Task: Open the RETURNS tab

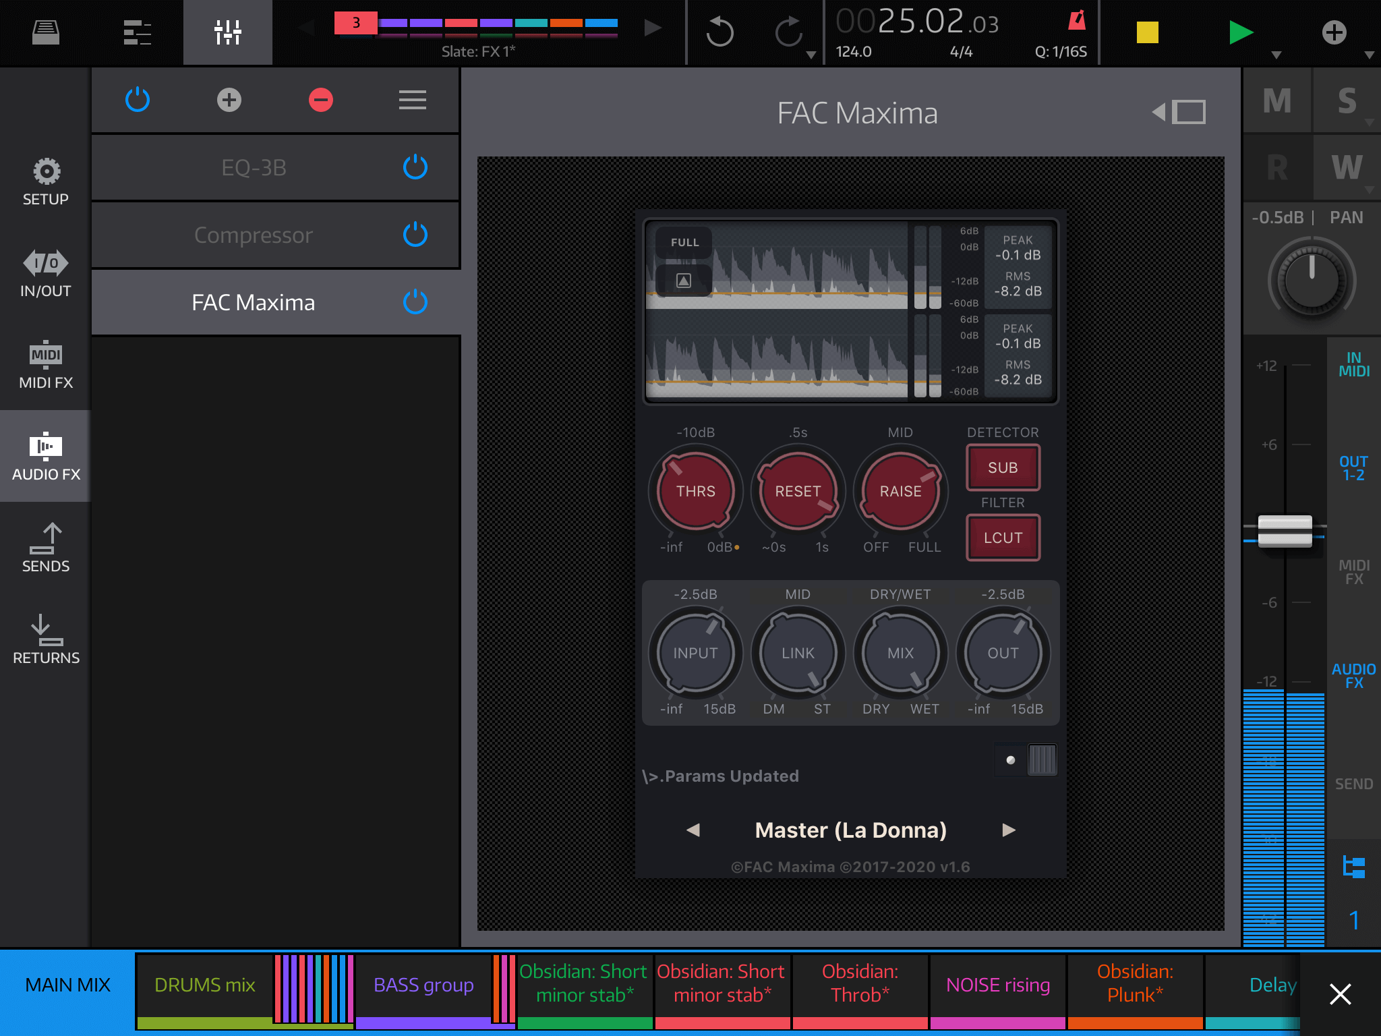Action: 46,639
